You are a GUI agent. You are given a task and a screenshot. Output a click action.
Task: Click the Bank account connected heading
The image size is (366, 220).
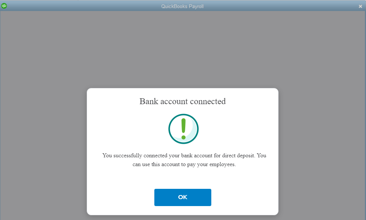click(x=183, y=101)
